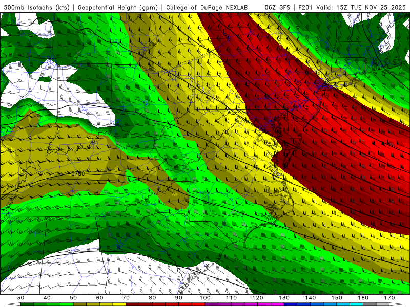410x307 pixels.
Task: Click the legend value '170'
Action: click(x=389, y=298)
